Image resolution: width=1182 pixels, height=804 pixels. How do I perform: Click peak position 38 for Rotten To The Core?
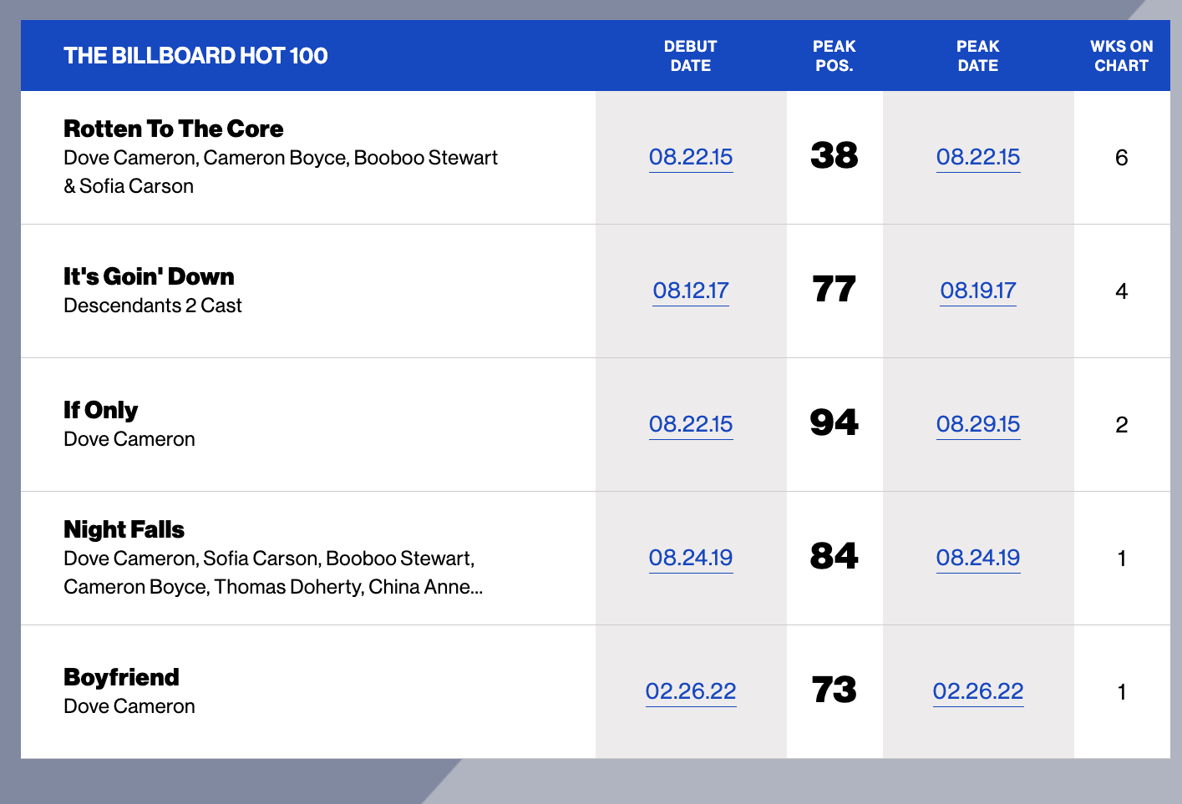tap(835, 156)
